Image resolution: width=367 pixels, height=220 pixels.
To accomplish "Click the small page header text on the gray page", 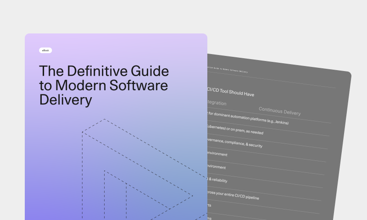I will click(228, 70).
